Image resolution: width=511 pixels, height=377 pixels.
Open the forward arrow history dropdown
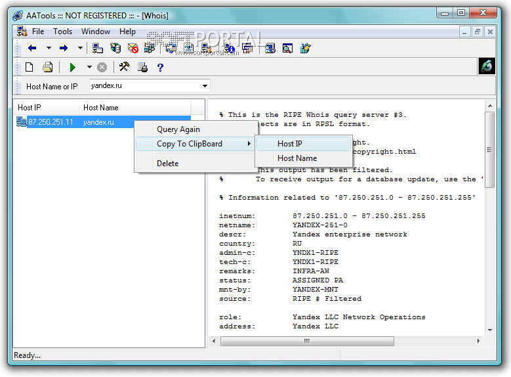tap(80, 49)
